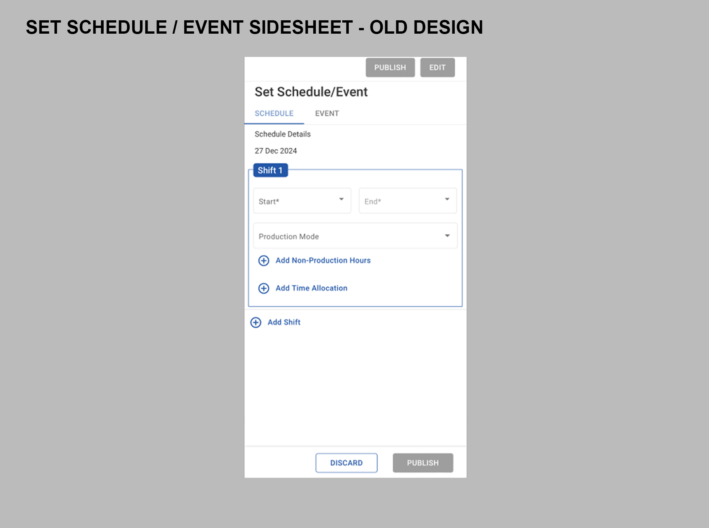
Task: Switch to the SCHEDULE tab
Action: (x=274, y=114)
